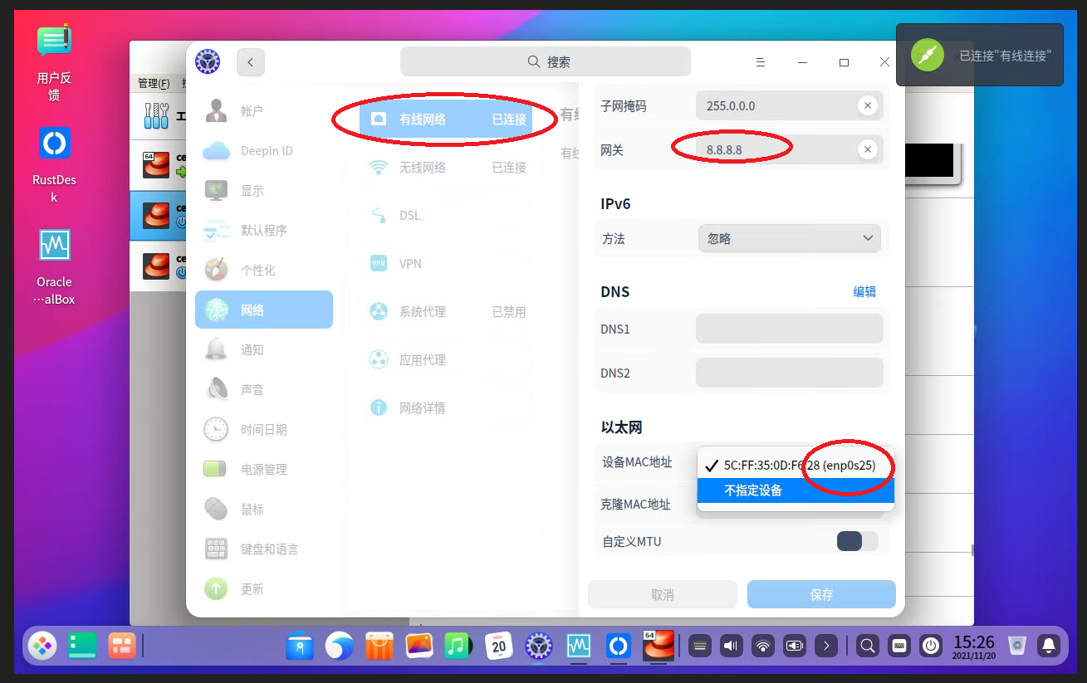The width and height of the screenshot is (1087, 683).
Task: Open the 鼠标 mouse settings
Action: click(x=264, y=509)
